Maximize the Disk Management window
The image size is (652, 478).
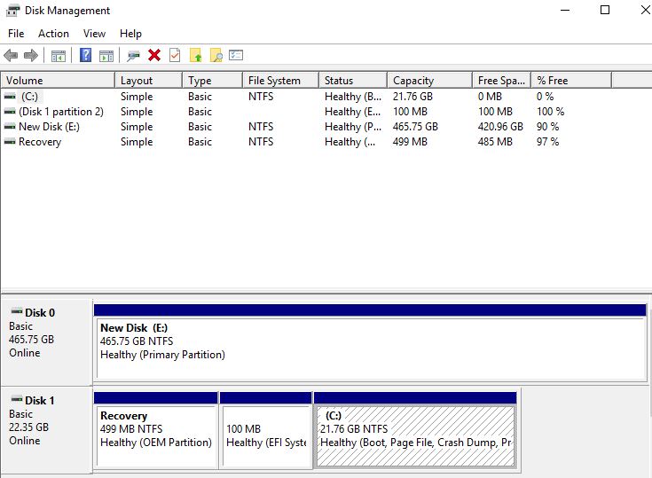605,10
